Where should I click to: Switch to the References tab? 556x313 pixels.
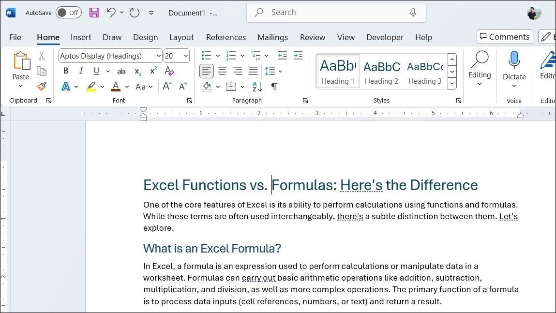[x=226, y=37]
